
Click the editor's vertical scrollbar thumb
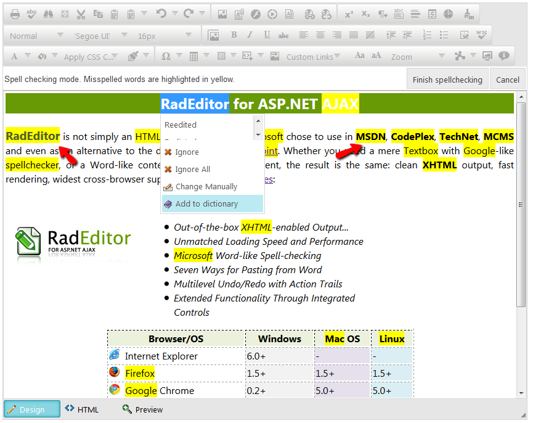point(521,205)
